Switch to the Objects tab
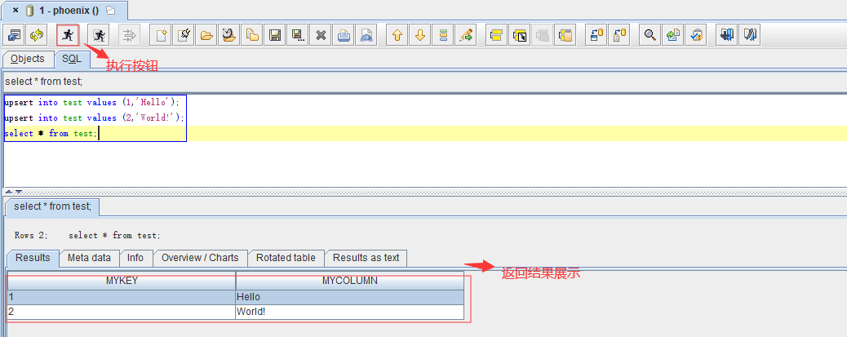This screenshot has width=847, height=337. (28, 59)
